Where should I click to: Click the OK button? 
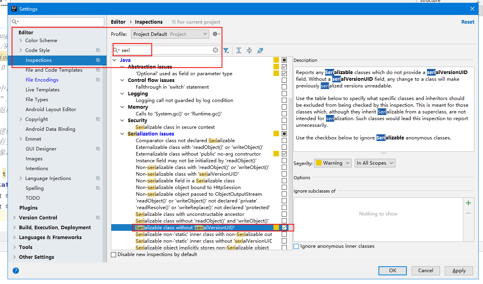point(392,271)
